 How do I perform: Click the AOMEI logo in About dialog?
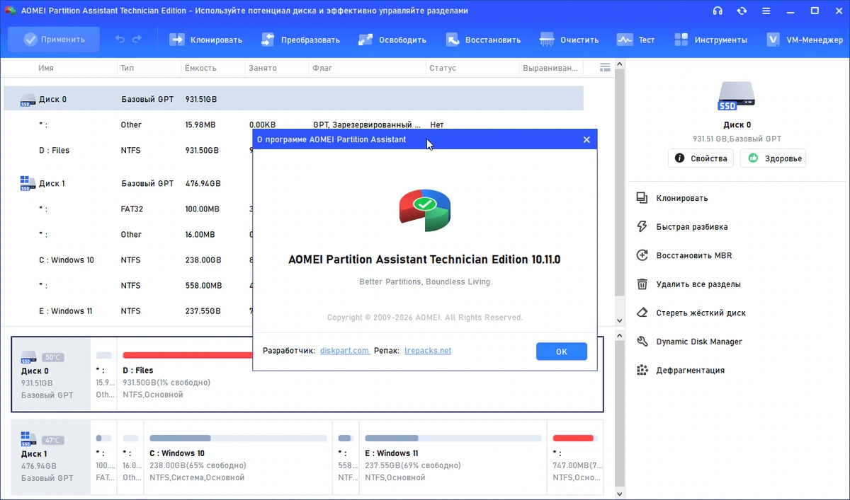click(x=425, y=210)
